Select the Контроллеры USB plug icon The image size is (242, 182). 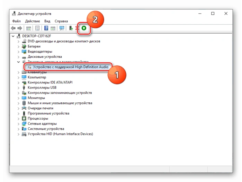click(x=24, y=88)
